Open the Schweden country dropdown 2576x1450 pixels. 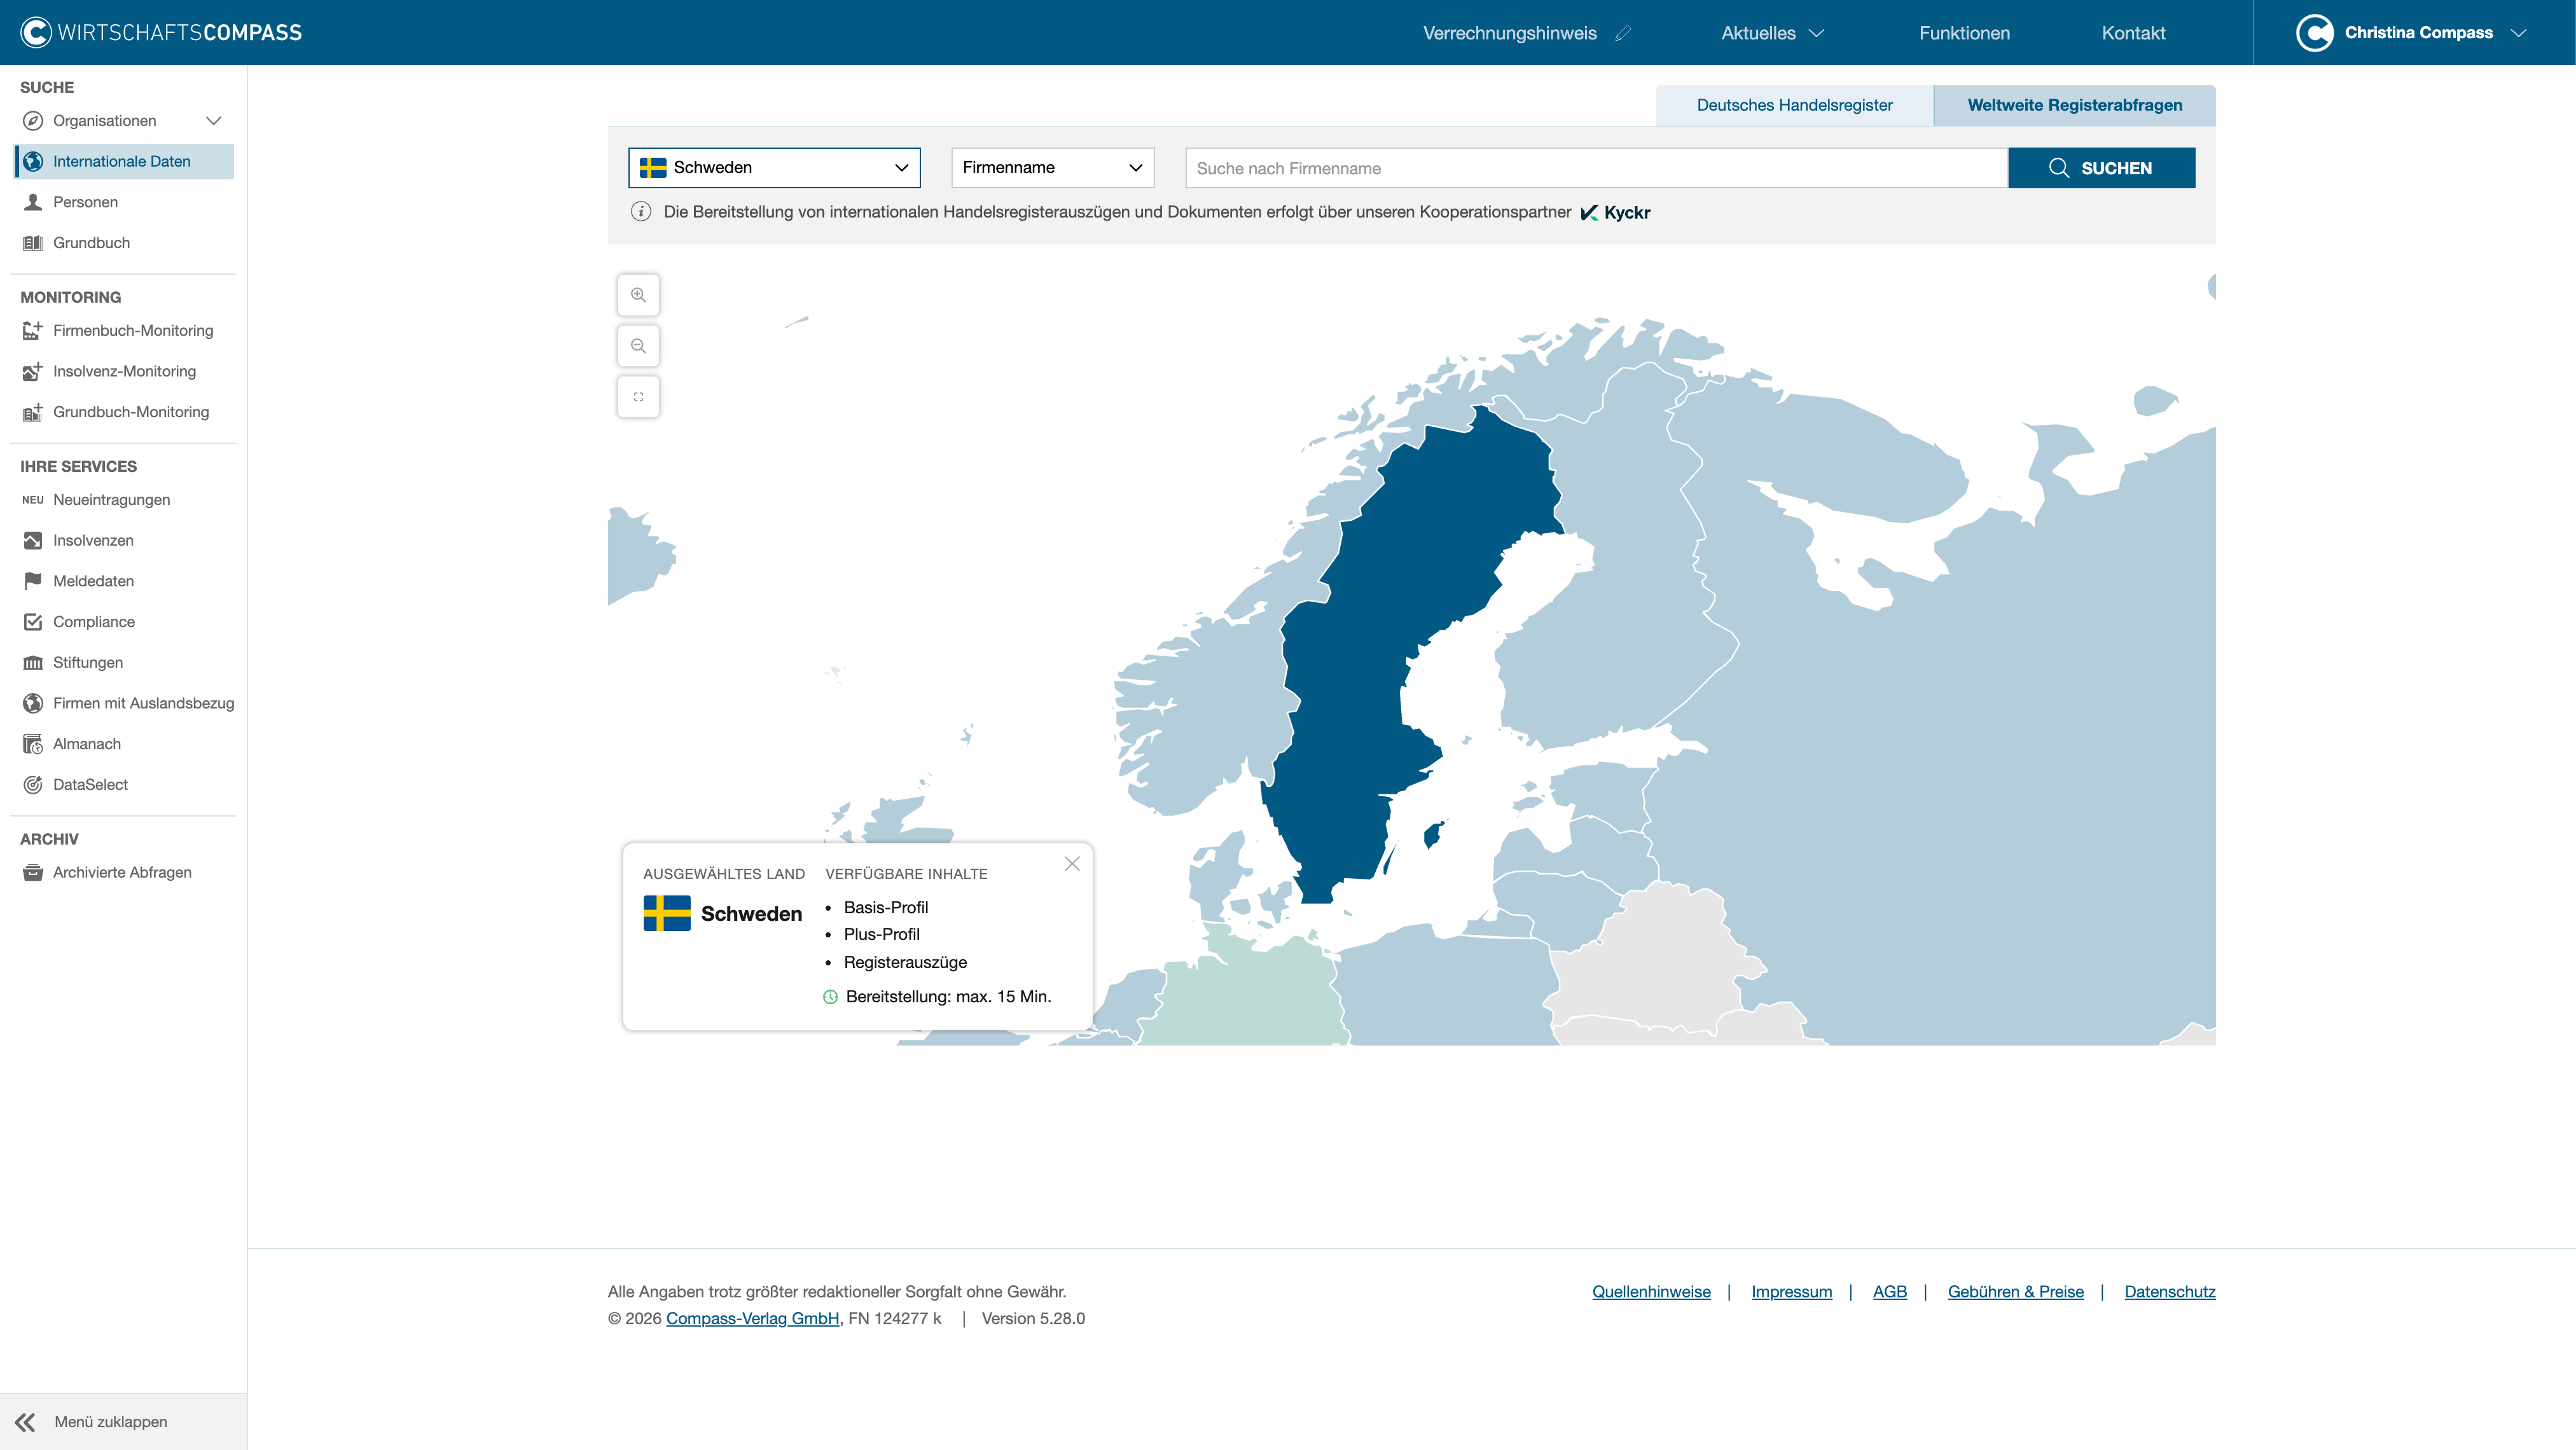(x=774, y=168)
